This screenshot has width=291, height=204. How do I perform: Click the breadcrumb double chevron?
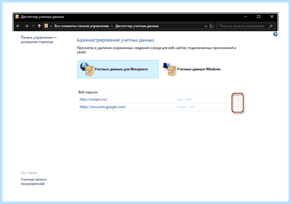[51, 26]
